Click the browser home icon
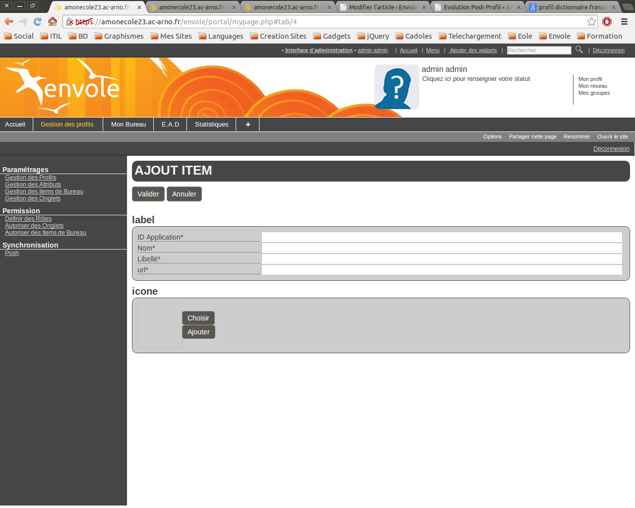Viewport: 635px width, 508px height. point(53,21)
